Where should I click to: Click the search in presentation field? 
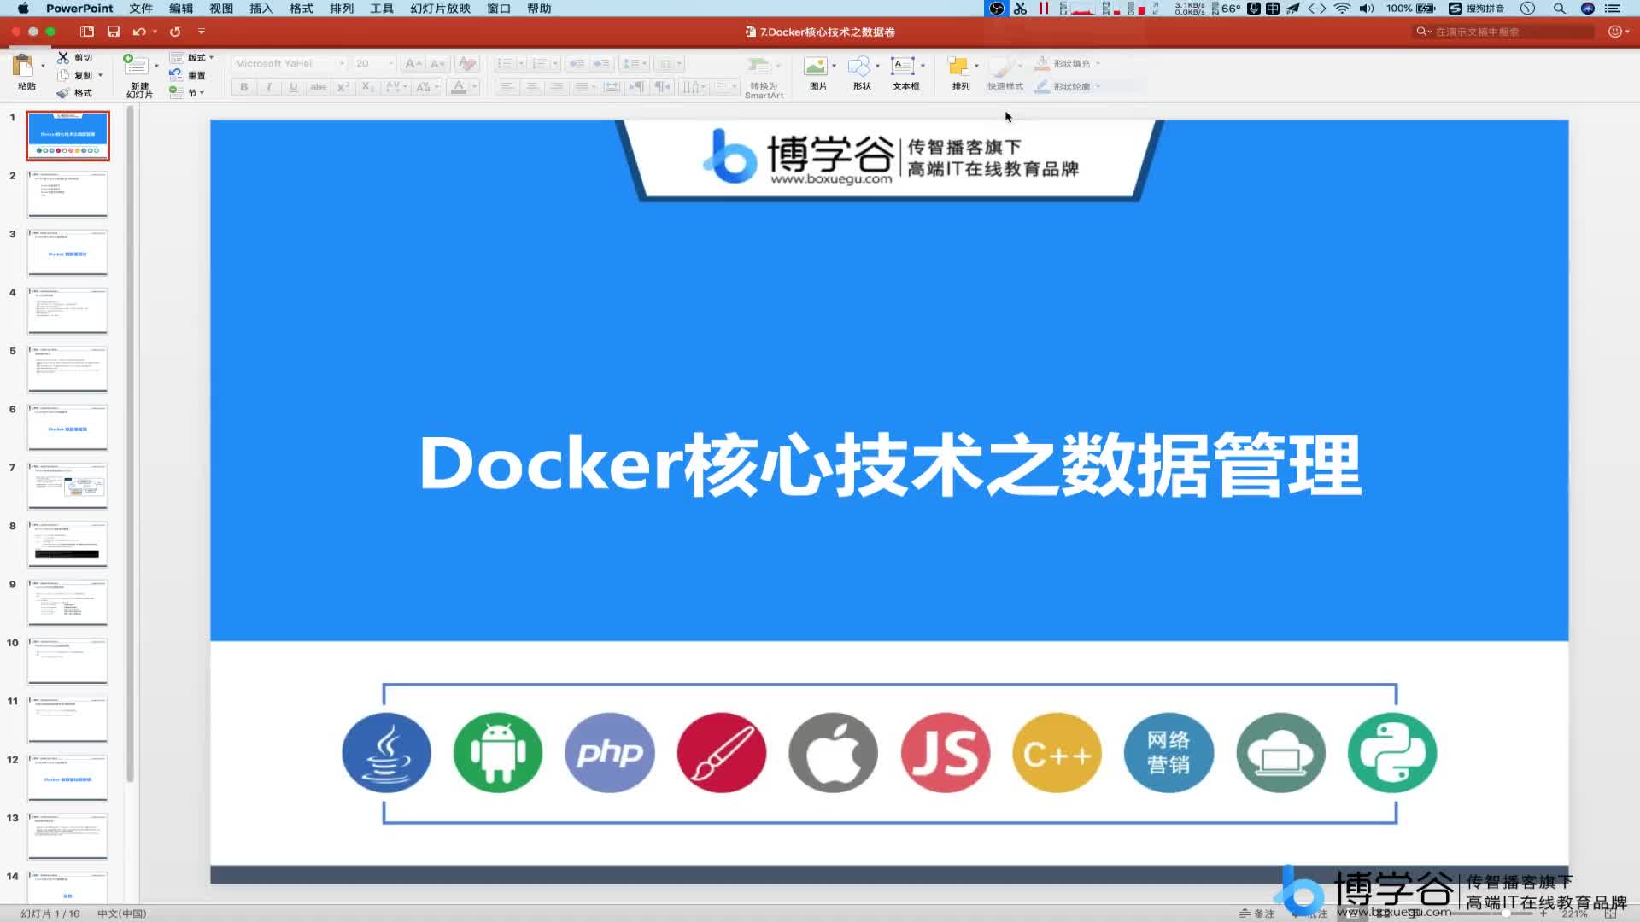[1504, 32]
